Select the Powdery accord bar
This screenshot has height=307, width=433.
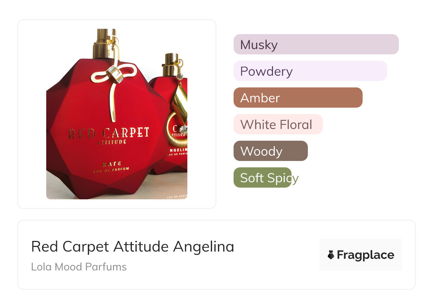point(310,71)
